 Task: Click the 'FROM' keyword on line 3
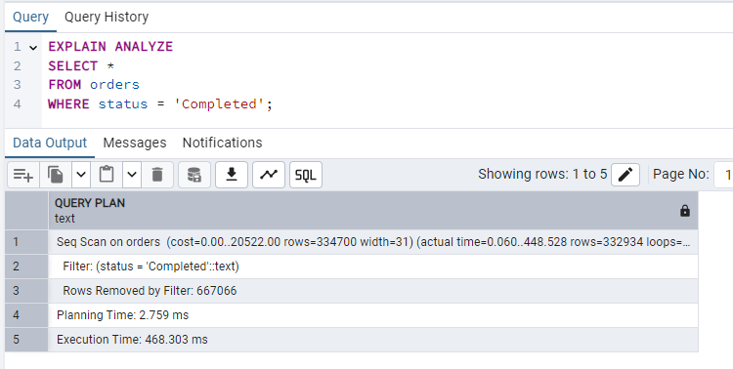[x=65, y=85]
